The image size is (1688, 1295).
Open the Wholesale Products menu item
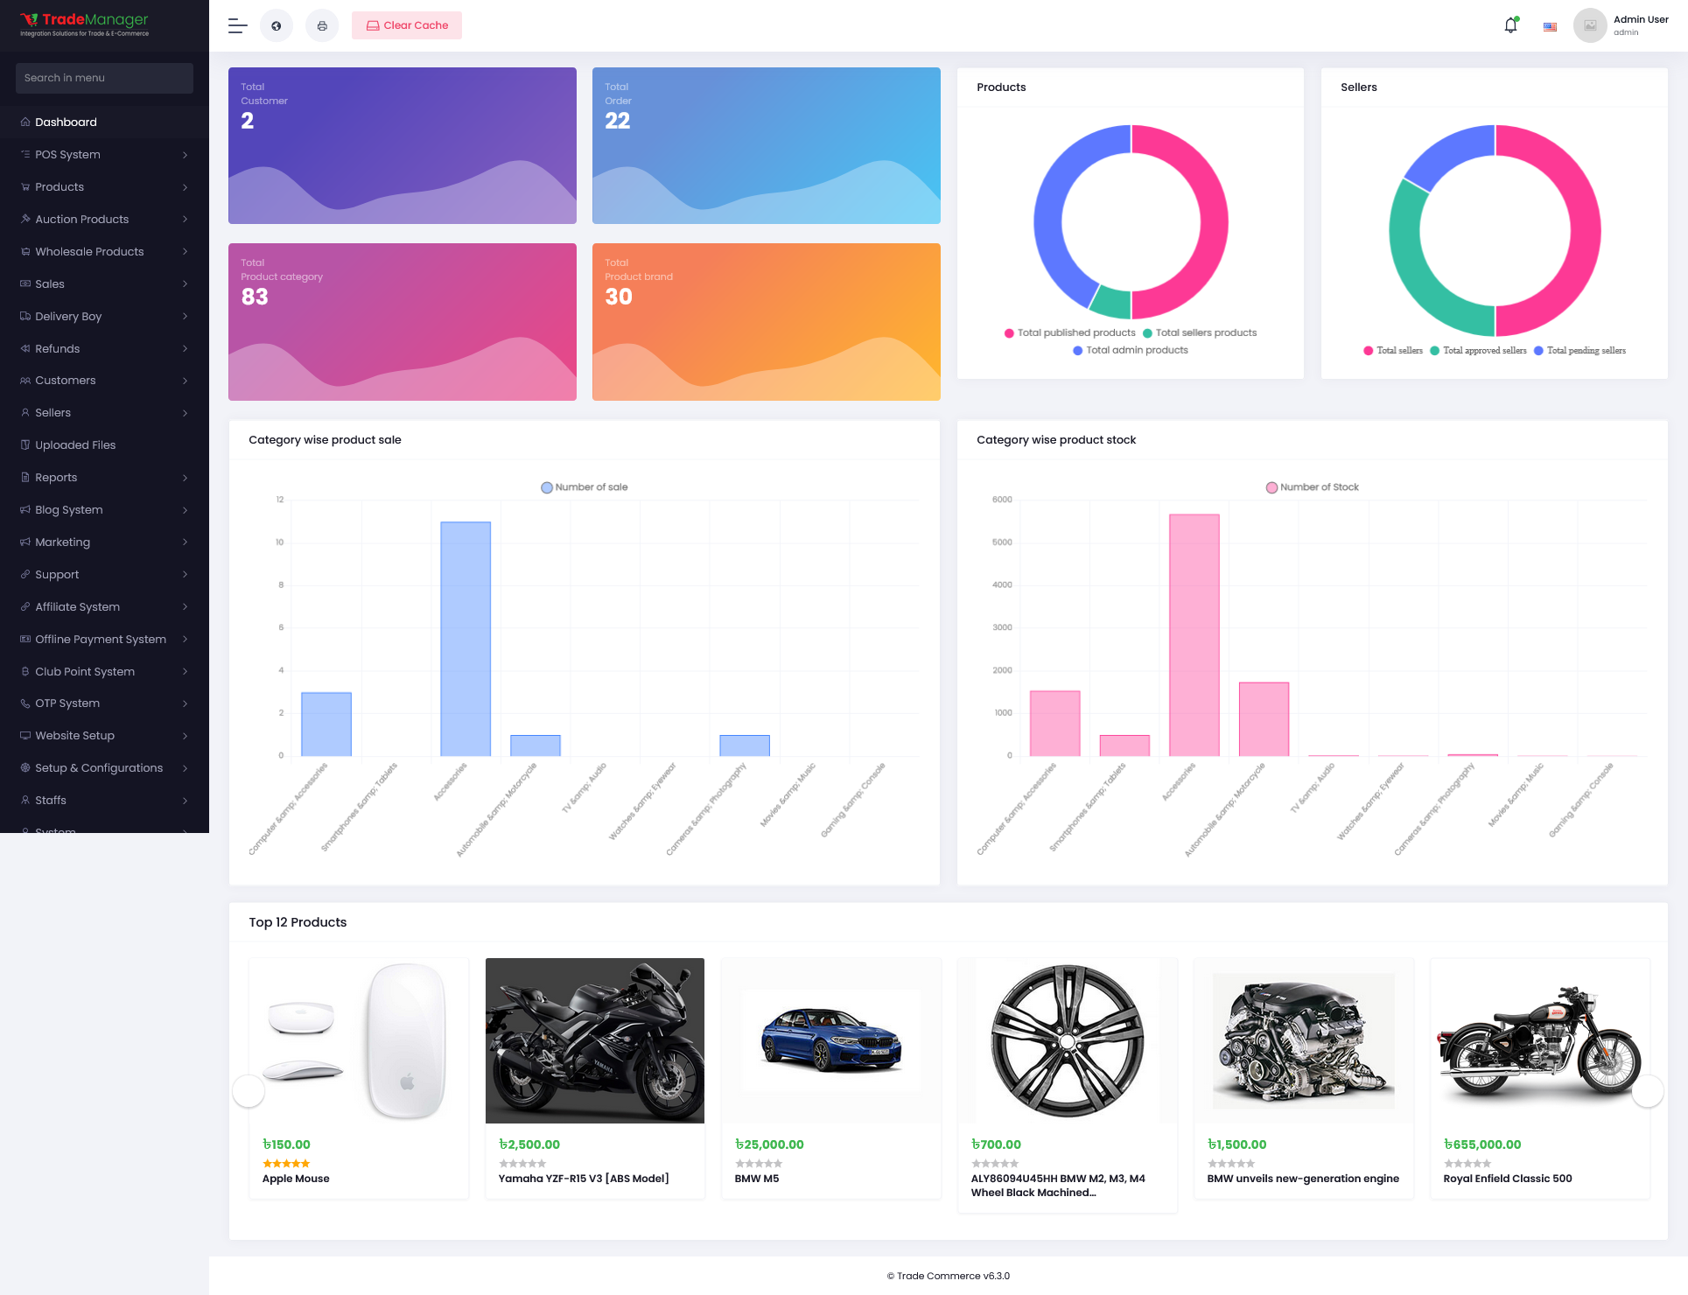104,251
